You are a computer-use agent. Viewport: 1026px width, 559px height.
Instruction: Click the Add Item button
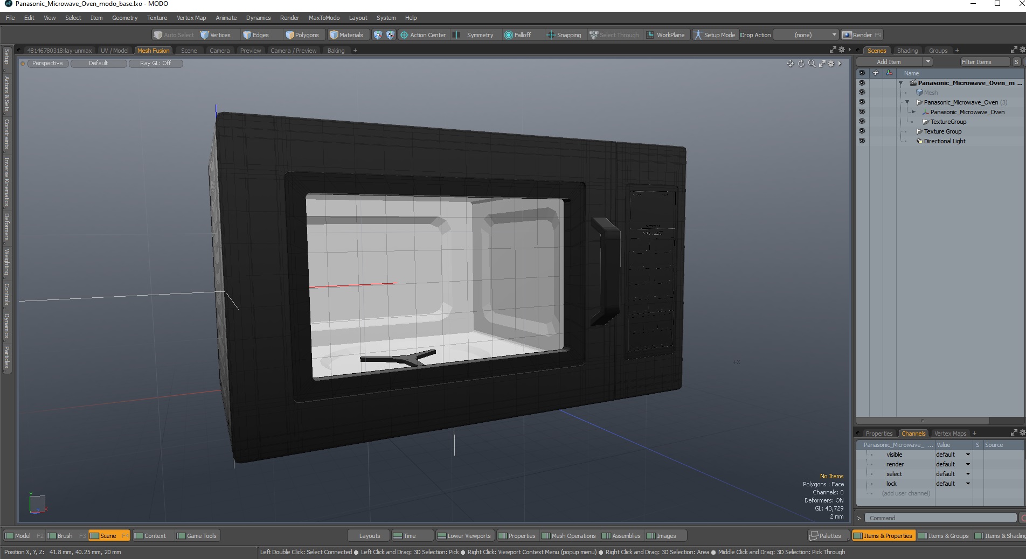(889, 62)
